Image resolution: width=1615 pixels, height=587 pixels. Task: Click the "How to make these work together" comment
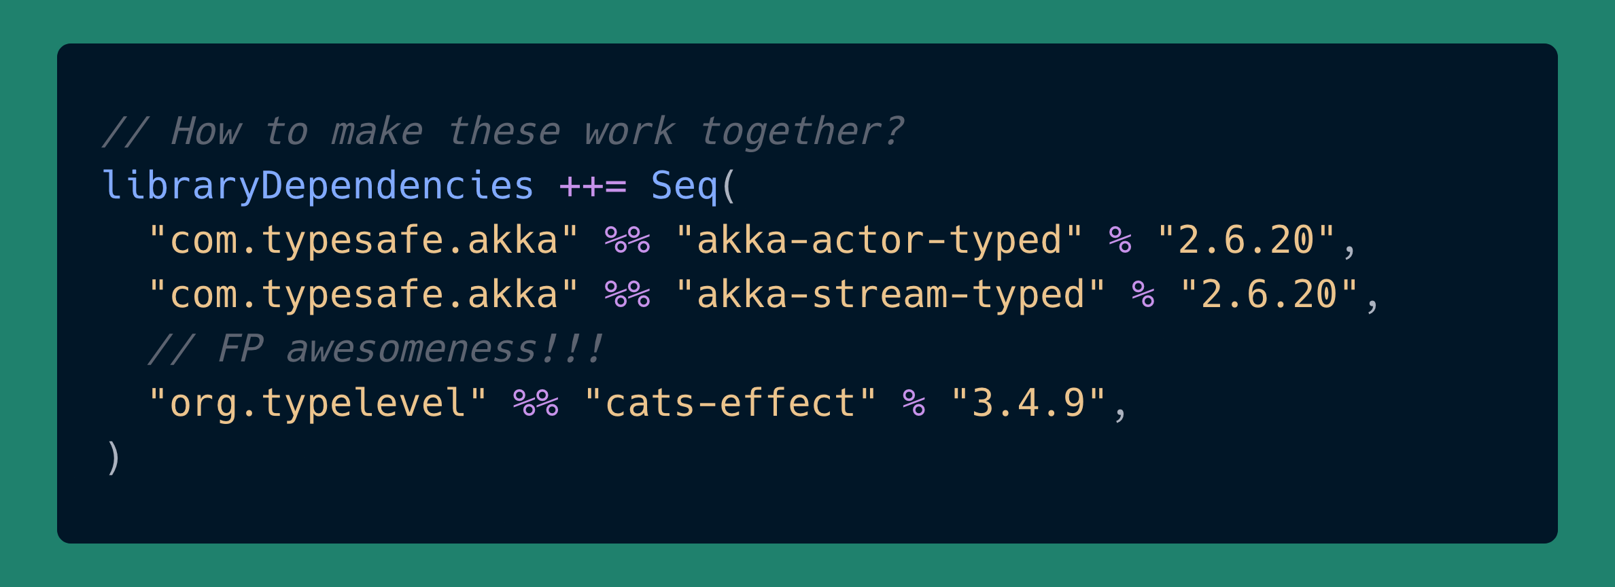pyautogui.click(x=503, y=132)
